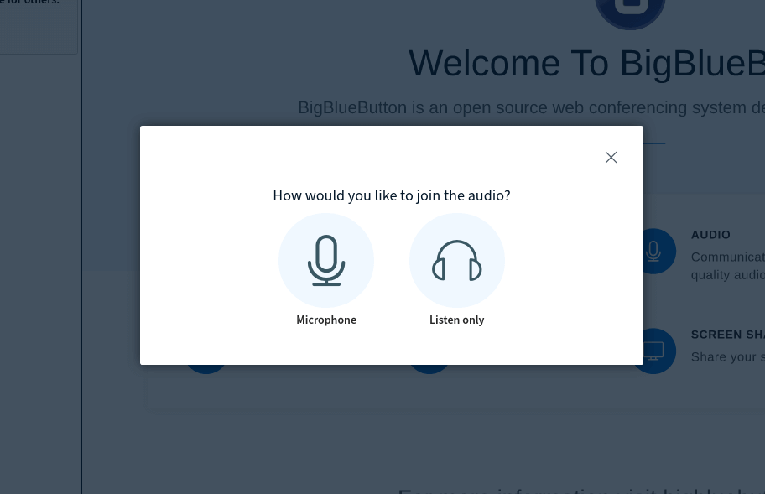Click the partially hidden blue icon below Microphone

point(206,369)
